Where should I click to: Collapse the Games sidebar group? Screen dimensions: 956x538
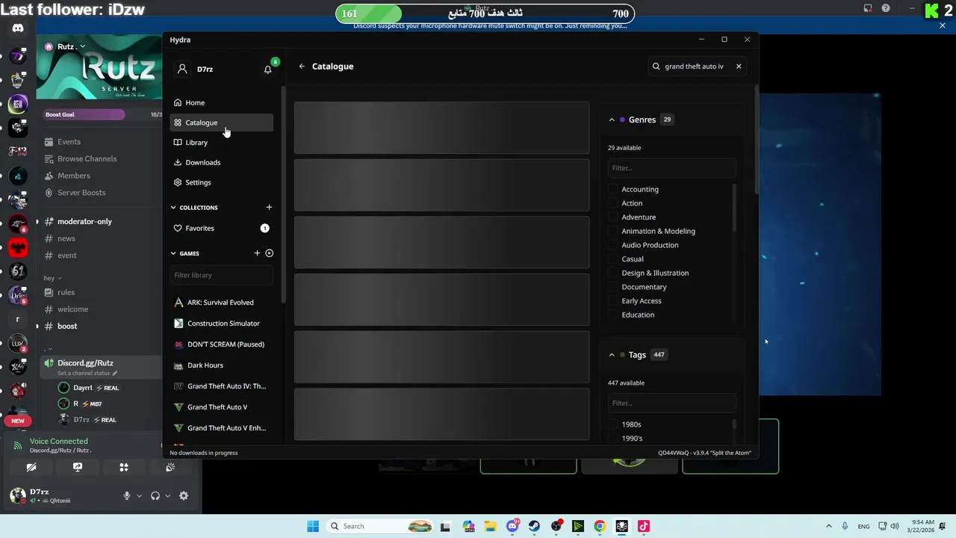tap(173, 253)
